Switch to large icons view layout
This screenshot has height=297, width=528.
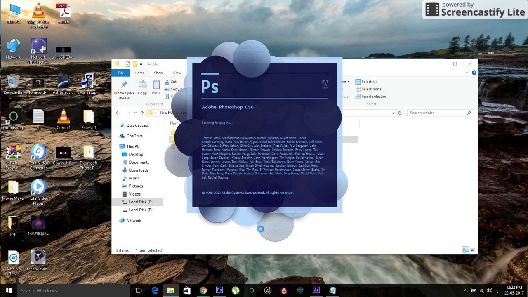473,250
